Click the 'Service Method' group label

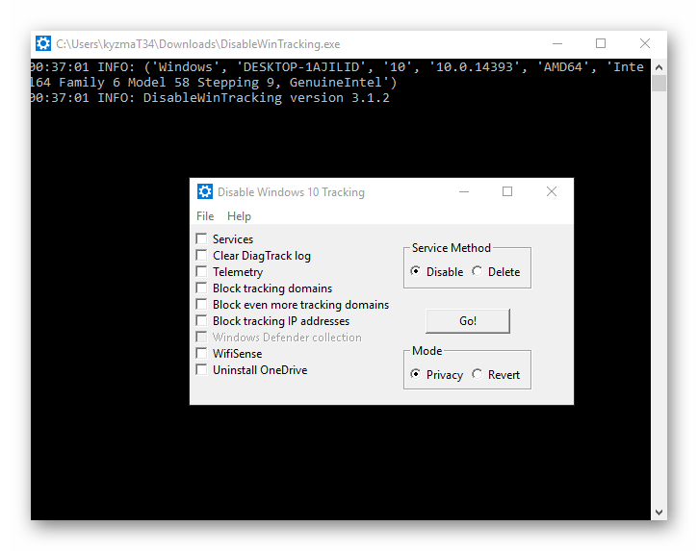[x=451, y=248]
